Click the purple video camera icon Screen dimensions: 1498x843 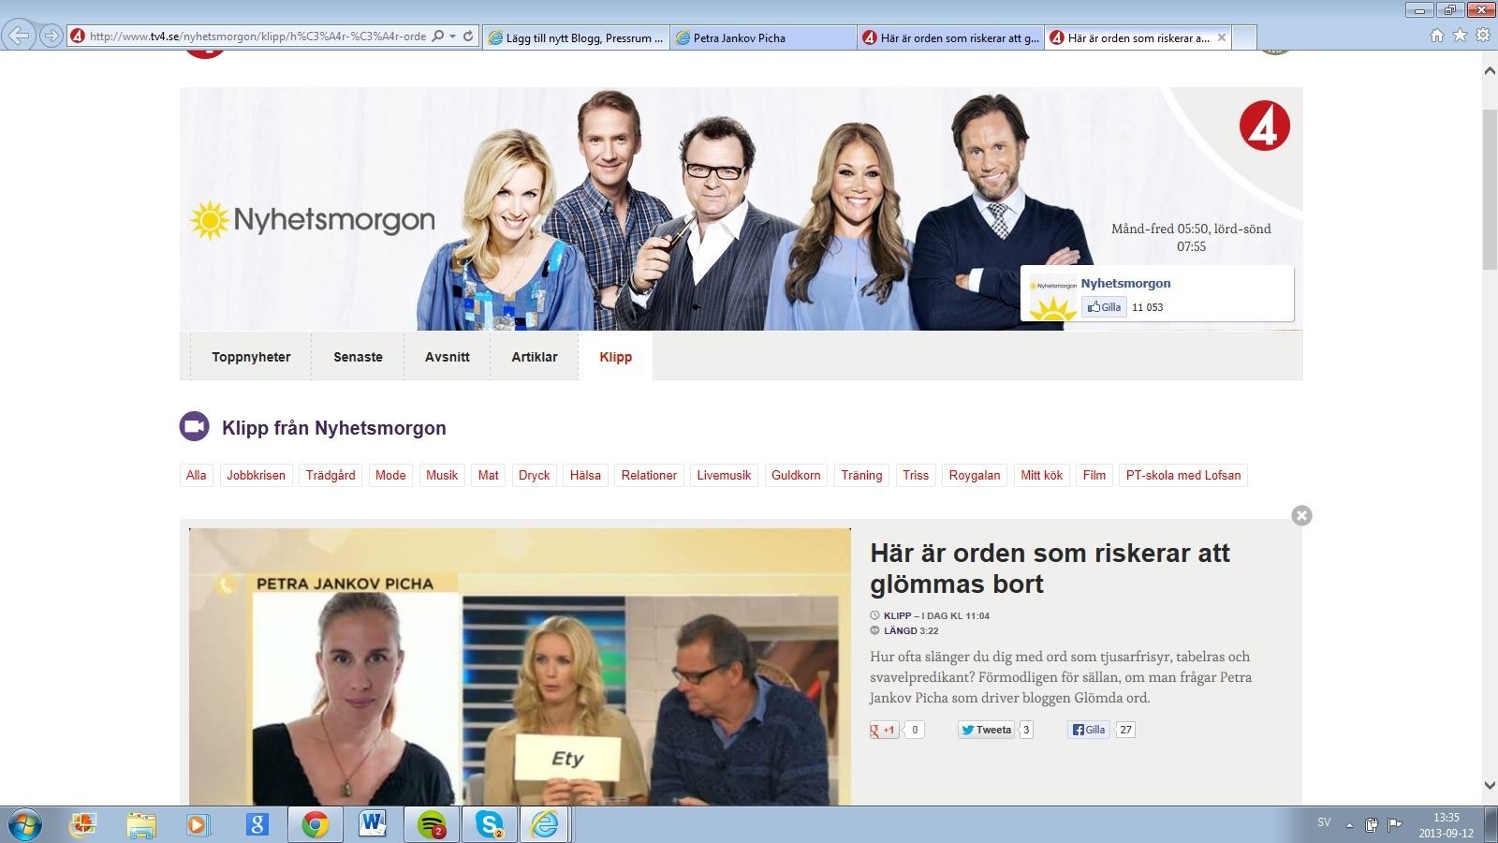194,427
